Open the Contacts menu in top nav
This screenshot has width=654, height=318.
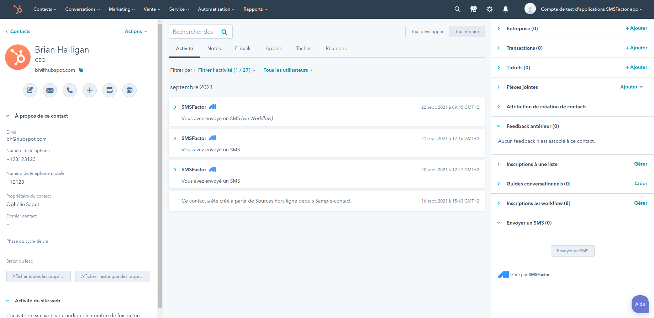coord(45,9)
